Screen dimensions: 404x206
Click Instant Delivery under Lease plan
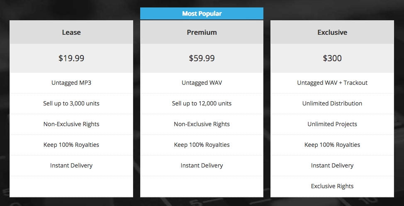[71, 166]
